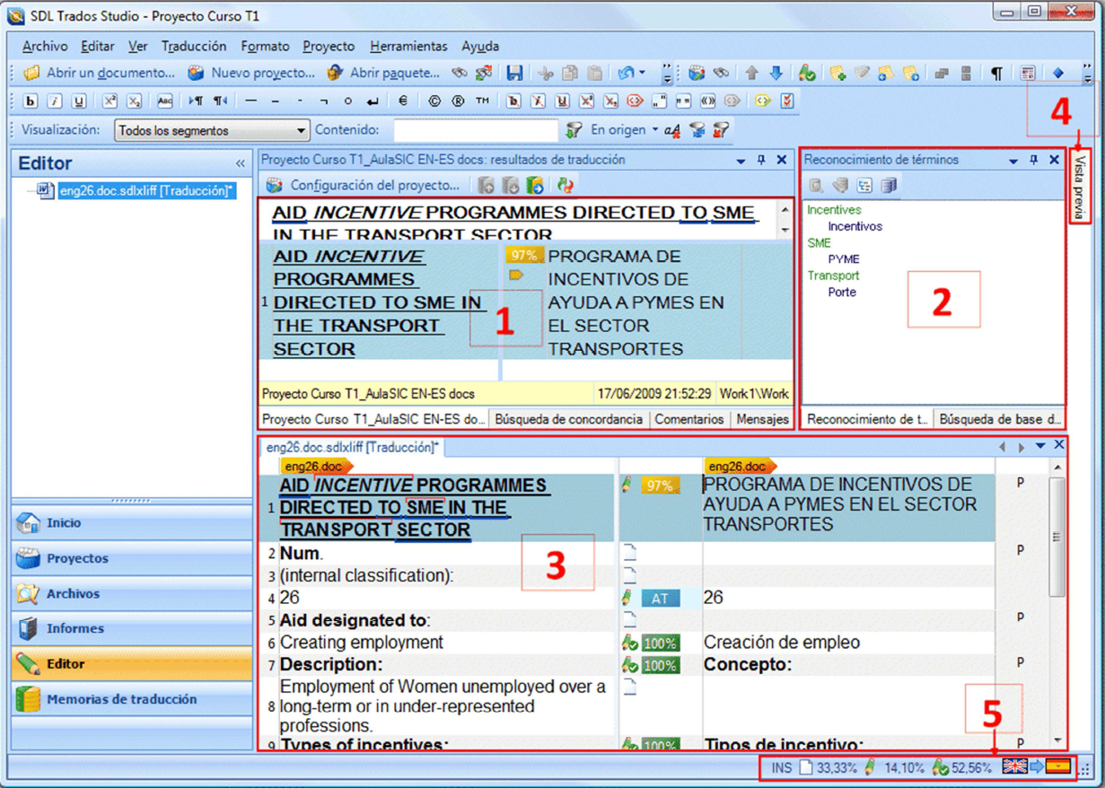Select eng26.doc.sdlxliff file in Editor tree

[146, 190]
